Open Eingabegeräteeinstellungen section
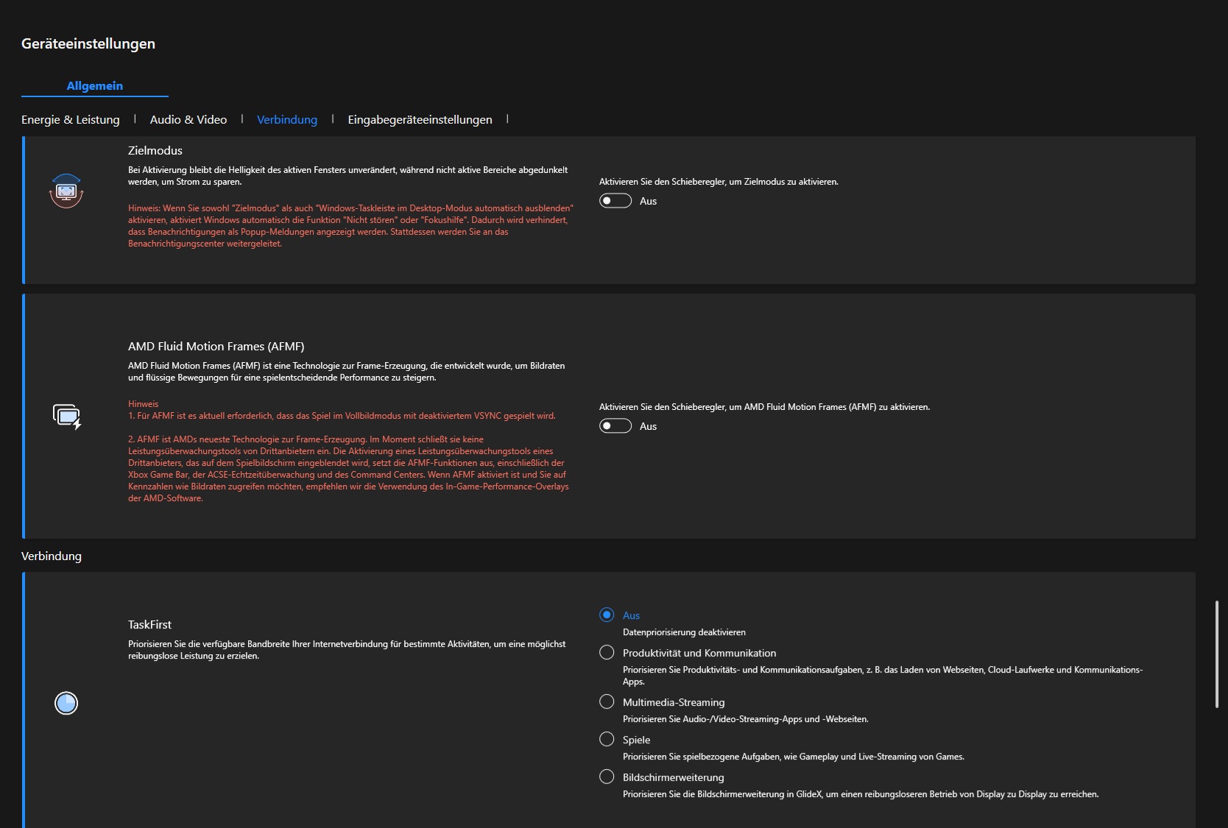Viewport: 1228px width, 828px height. [x=420, y=119]
